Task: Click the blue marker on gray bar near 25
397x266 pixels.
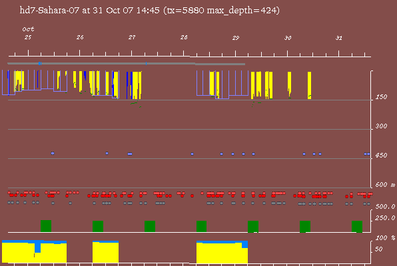Action: tap(40, 63)
